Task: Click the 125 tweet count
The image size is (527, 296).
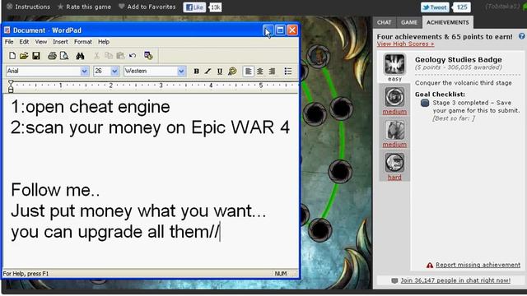Action: [x=462, y=7]
